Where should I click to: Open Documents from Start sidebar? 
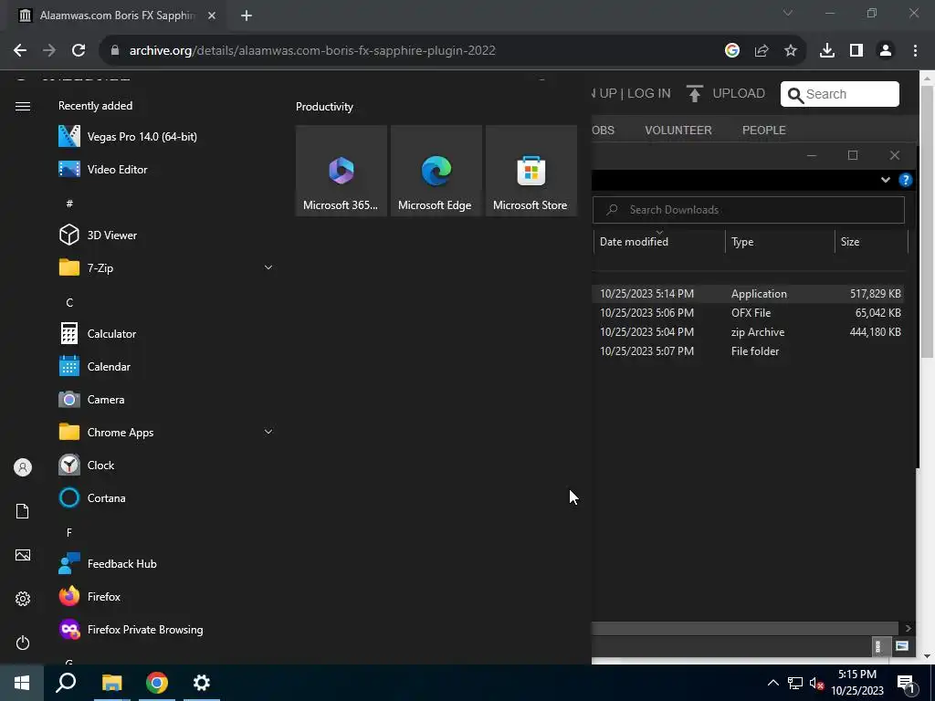coord(23,511)
